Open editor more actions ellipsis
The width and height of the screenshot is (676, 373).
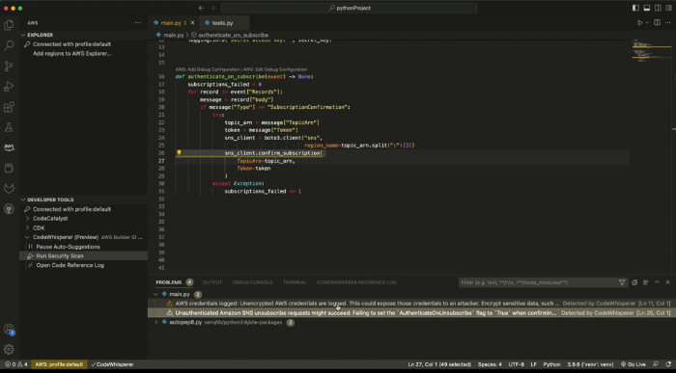[668, 23]
